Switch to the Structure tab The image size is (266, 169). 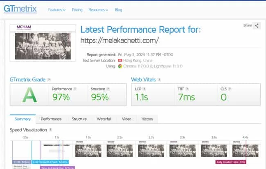coord(79,119)
